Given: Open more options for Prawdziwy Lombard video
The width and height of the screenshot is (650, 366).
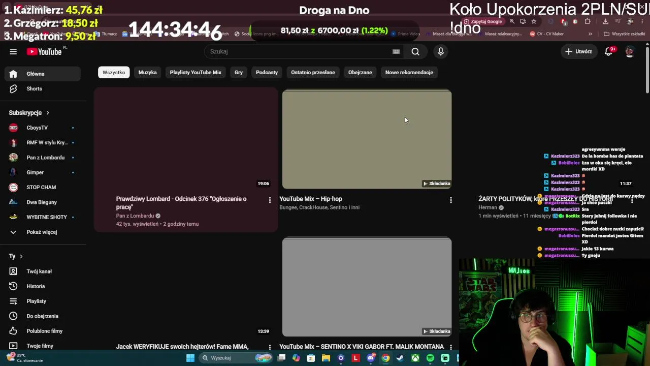Looking at the screenshot, I should click(270, 200).
